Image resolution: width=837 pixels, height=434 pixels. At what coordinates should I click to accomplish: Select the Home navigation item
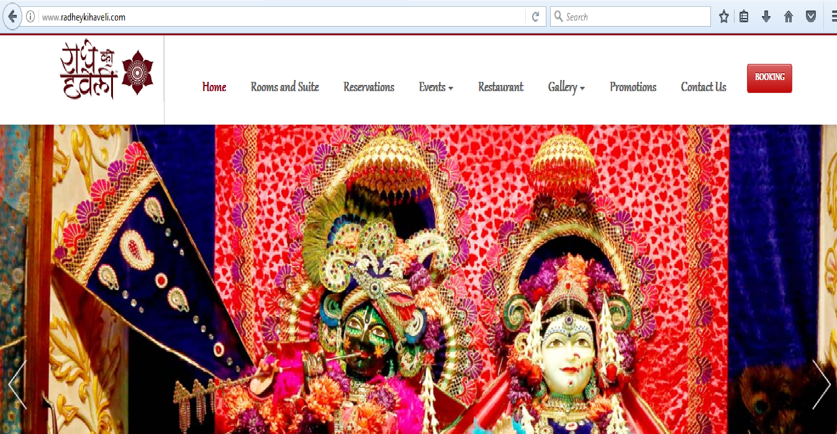pyautogui.click(x=214, y=87)
